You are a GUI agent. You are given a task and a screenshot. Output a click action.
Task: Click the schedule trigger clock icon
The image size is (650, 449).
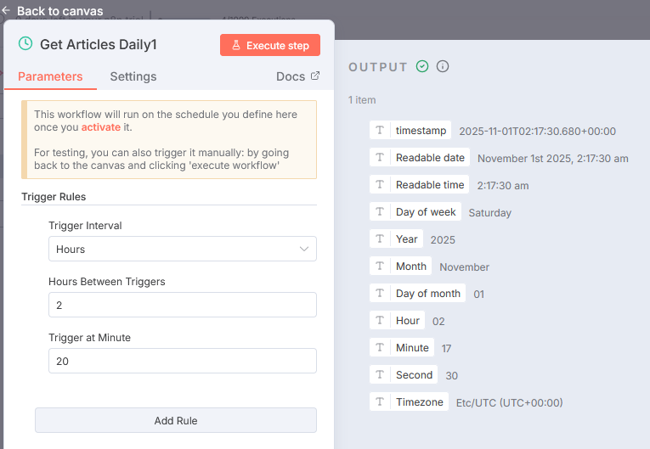click(x=25, y=43)
